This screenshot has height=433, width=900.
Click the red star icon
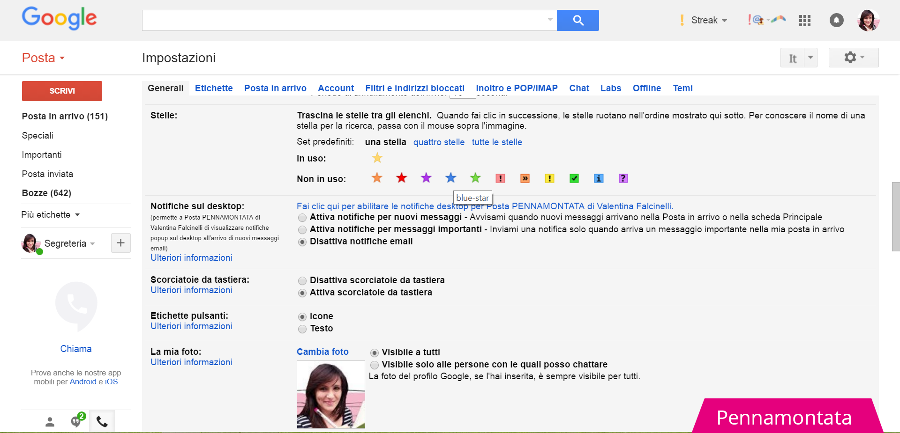pos(401,178)
